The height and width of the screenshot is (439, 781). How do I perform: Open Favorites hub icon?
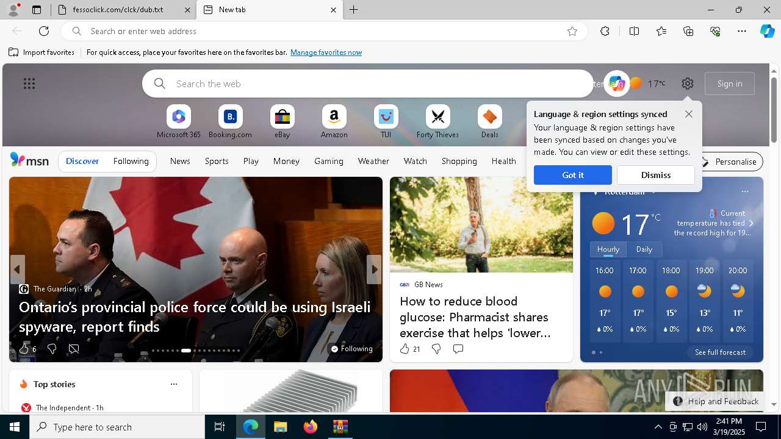pyautogui.click(x=661, y=31)
